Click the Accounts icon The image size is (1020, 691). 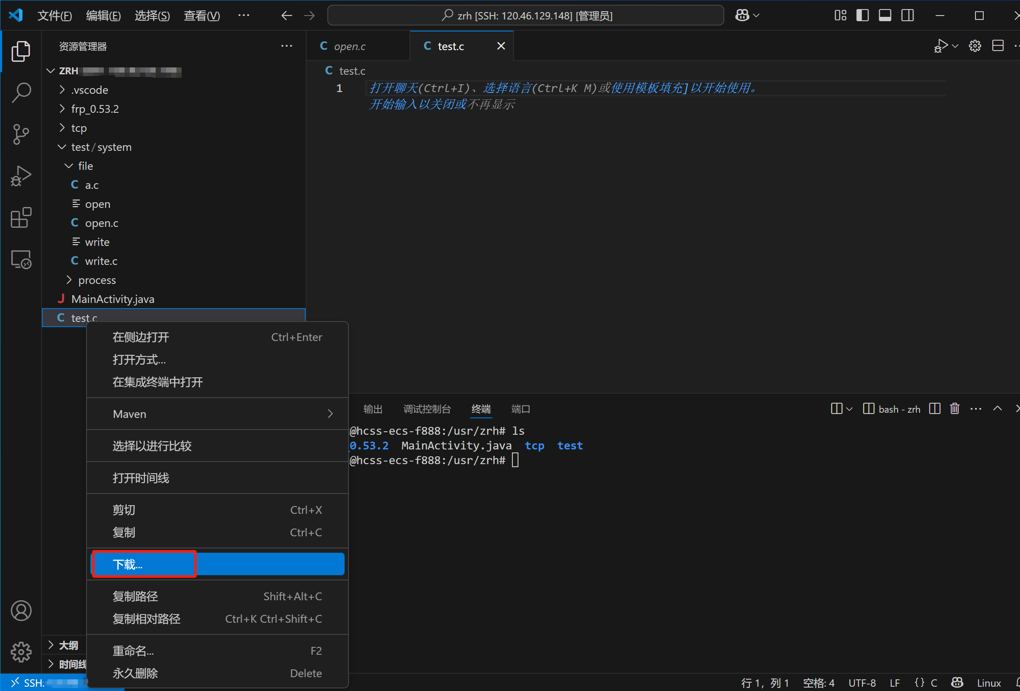tap(21, 610)
